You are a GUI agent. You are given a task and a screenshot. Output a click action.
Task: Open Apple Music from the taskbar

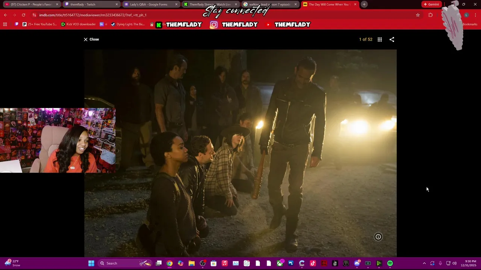point(224,263)
